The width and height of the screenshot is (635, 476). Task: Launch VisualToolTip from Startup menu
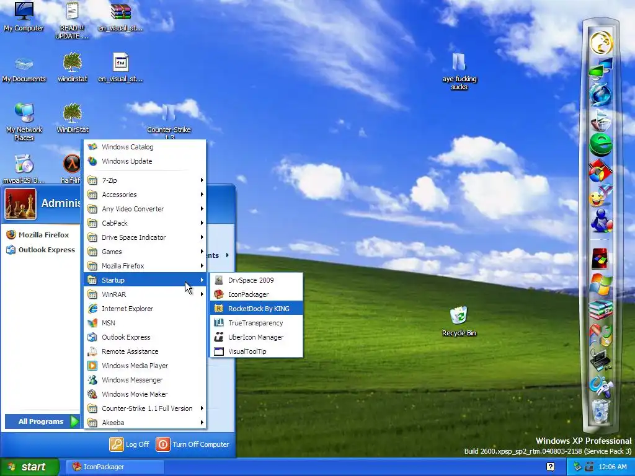pos(256,351)
